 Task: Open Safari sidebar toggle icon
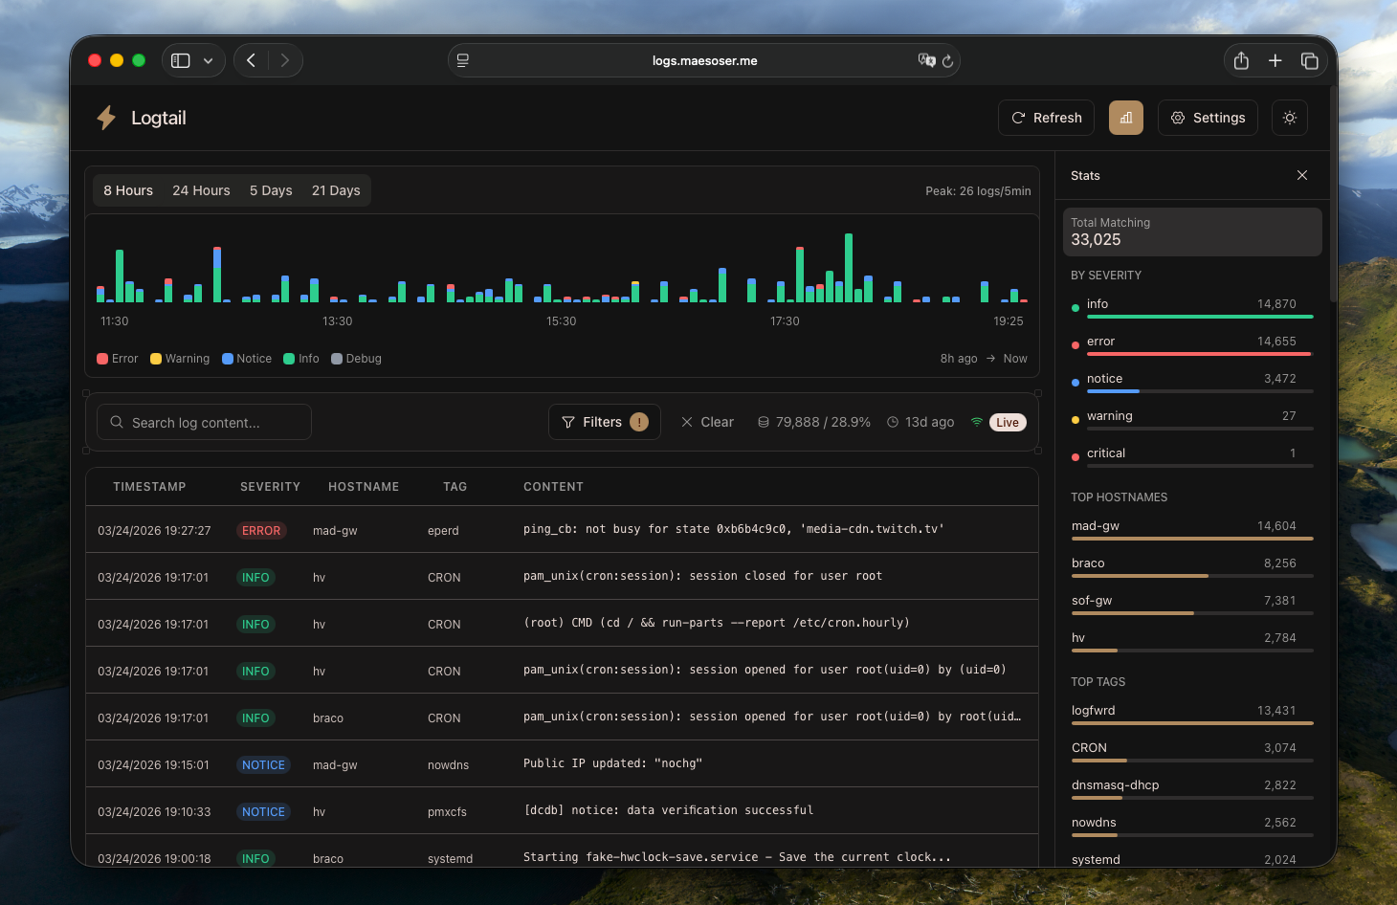click(x=181, y=60)
